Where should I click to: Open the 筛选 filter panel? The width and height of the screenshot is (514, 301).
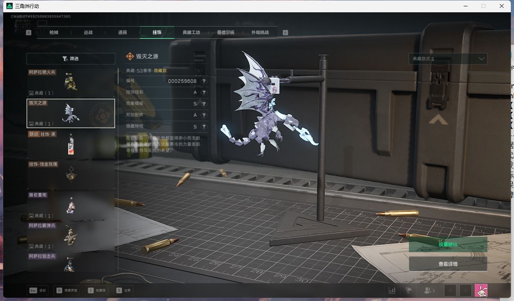[x=71, y=59]
